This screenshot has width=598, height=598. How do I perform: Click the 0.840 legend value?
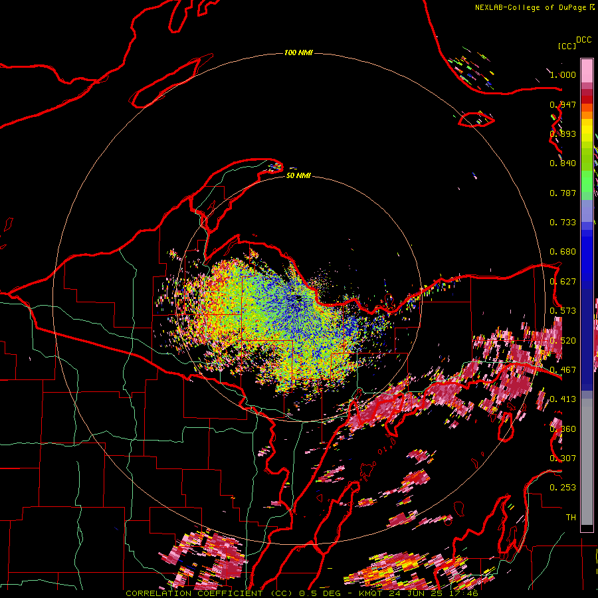[x=563, y=163]
